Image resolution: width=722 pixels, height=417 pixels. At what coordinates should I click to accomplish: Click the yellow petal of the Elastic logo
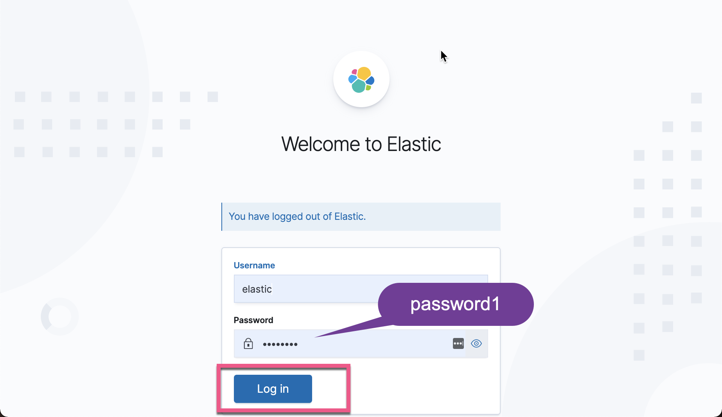[x=364, y=74]
